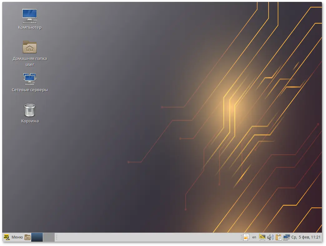Switch to the first workspace
Screen dimensions: 326x246
(37, 237)
